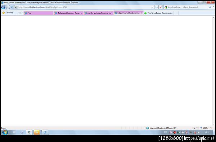
Task: Stop loading with the red X icon
Action: tap(161, 7)
